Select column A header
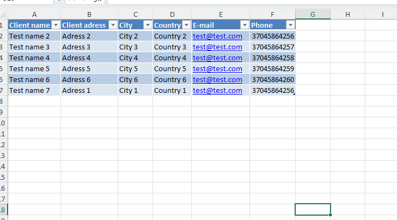Image resolution: width=397 pixels, height=220 pixels. coord(34,15)
